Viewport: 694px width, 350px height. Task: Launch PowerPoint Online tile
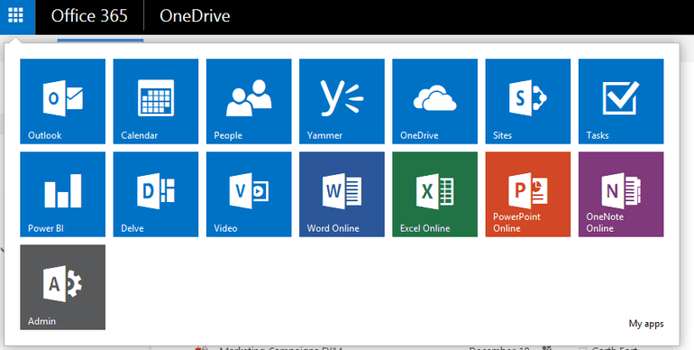pos(528,195)
